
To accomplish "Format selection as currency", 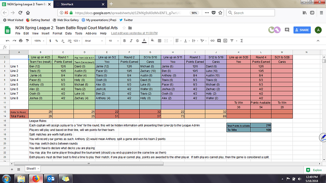I will [50, 41].
